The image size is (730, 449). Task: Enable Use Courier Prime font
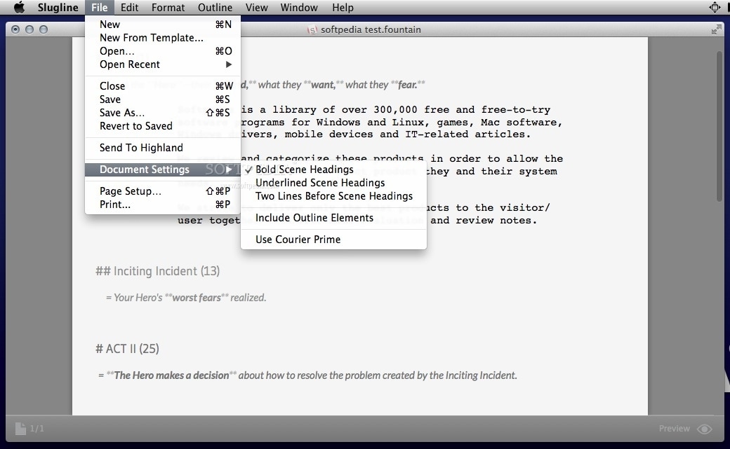click(x=333, y=240)
